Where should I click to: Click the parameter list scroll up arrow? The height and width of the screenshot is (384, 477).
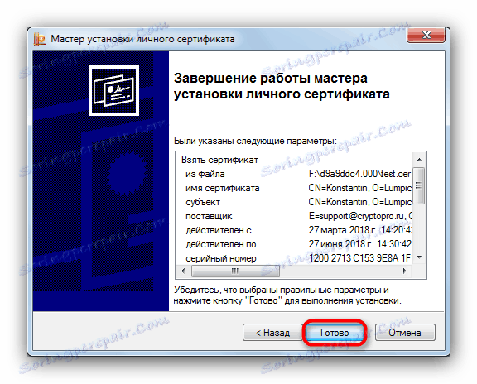click(420, 160)
